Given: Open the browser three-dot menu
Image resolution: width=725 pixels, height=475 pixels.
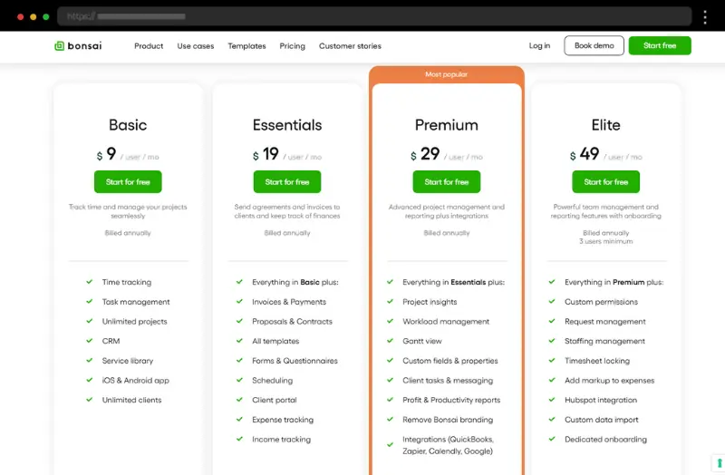Looking at the screenshot, I should pos(705,17).
